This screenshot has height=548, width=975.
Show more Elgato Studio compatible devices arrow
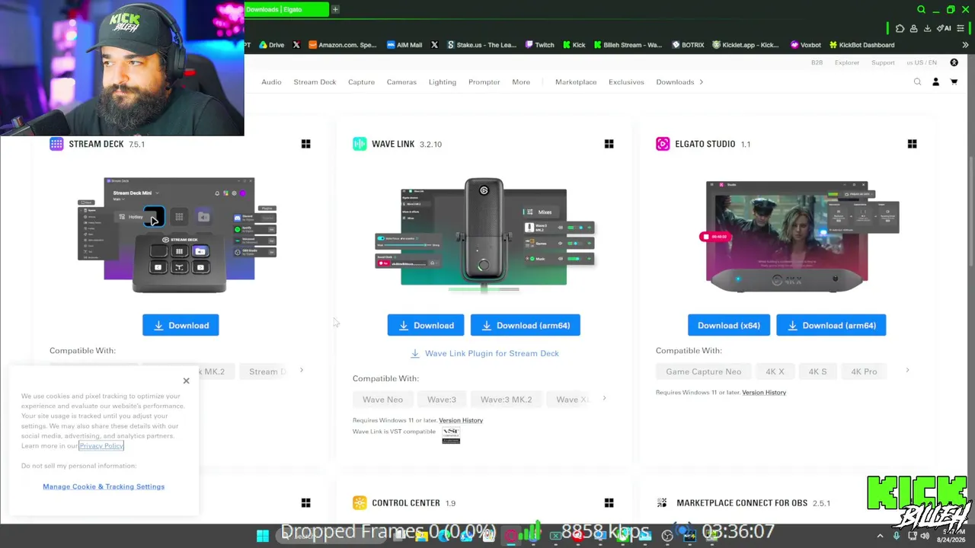907,371
